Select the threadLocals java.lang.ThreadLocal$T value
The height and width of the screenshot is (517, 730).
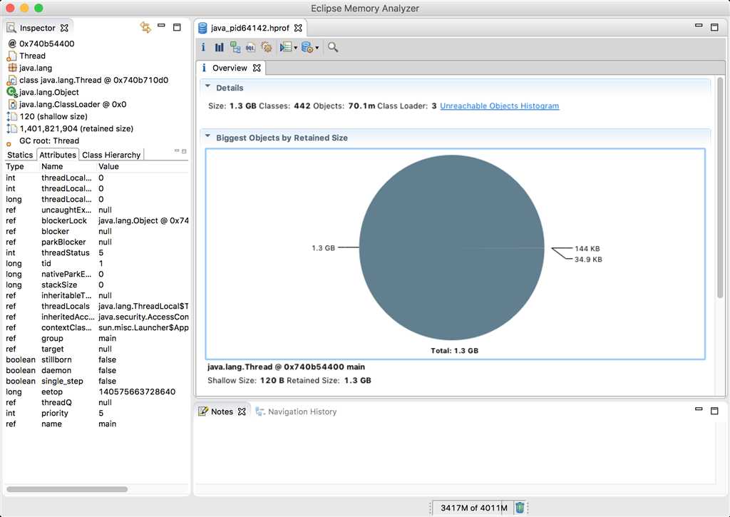point(143,306)
